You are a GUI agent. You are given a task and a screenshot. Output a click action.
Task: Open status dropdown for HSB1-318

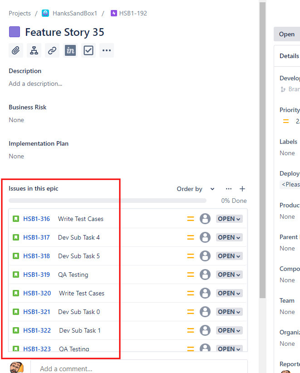tap(229, 256)
